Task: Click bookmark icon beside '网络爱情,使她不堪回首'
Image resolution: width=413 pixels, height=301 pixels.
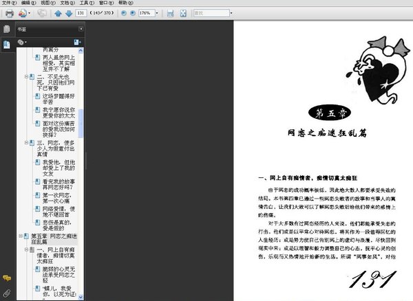Action: tap(38, 209)
